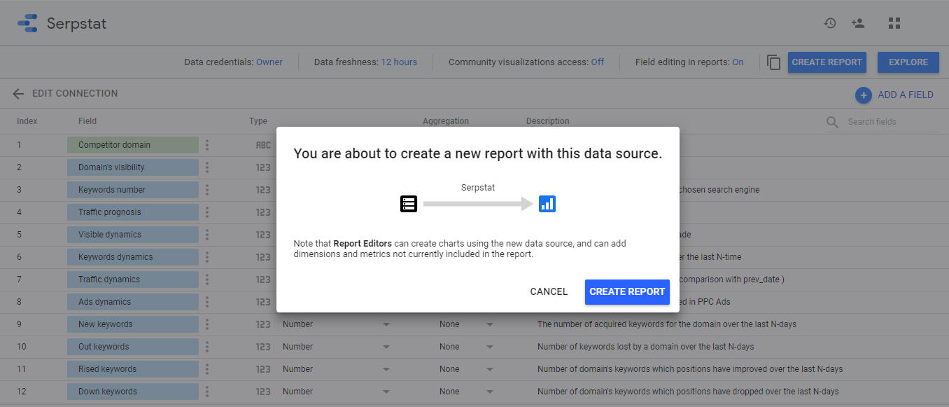Toggle Community visualizations access Off link
This screenshot has width=949, height=407.
coord(597,62)
